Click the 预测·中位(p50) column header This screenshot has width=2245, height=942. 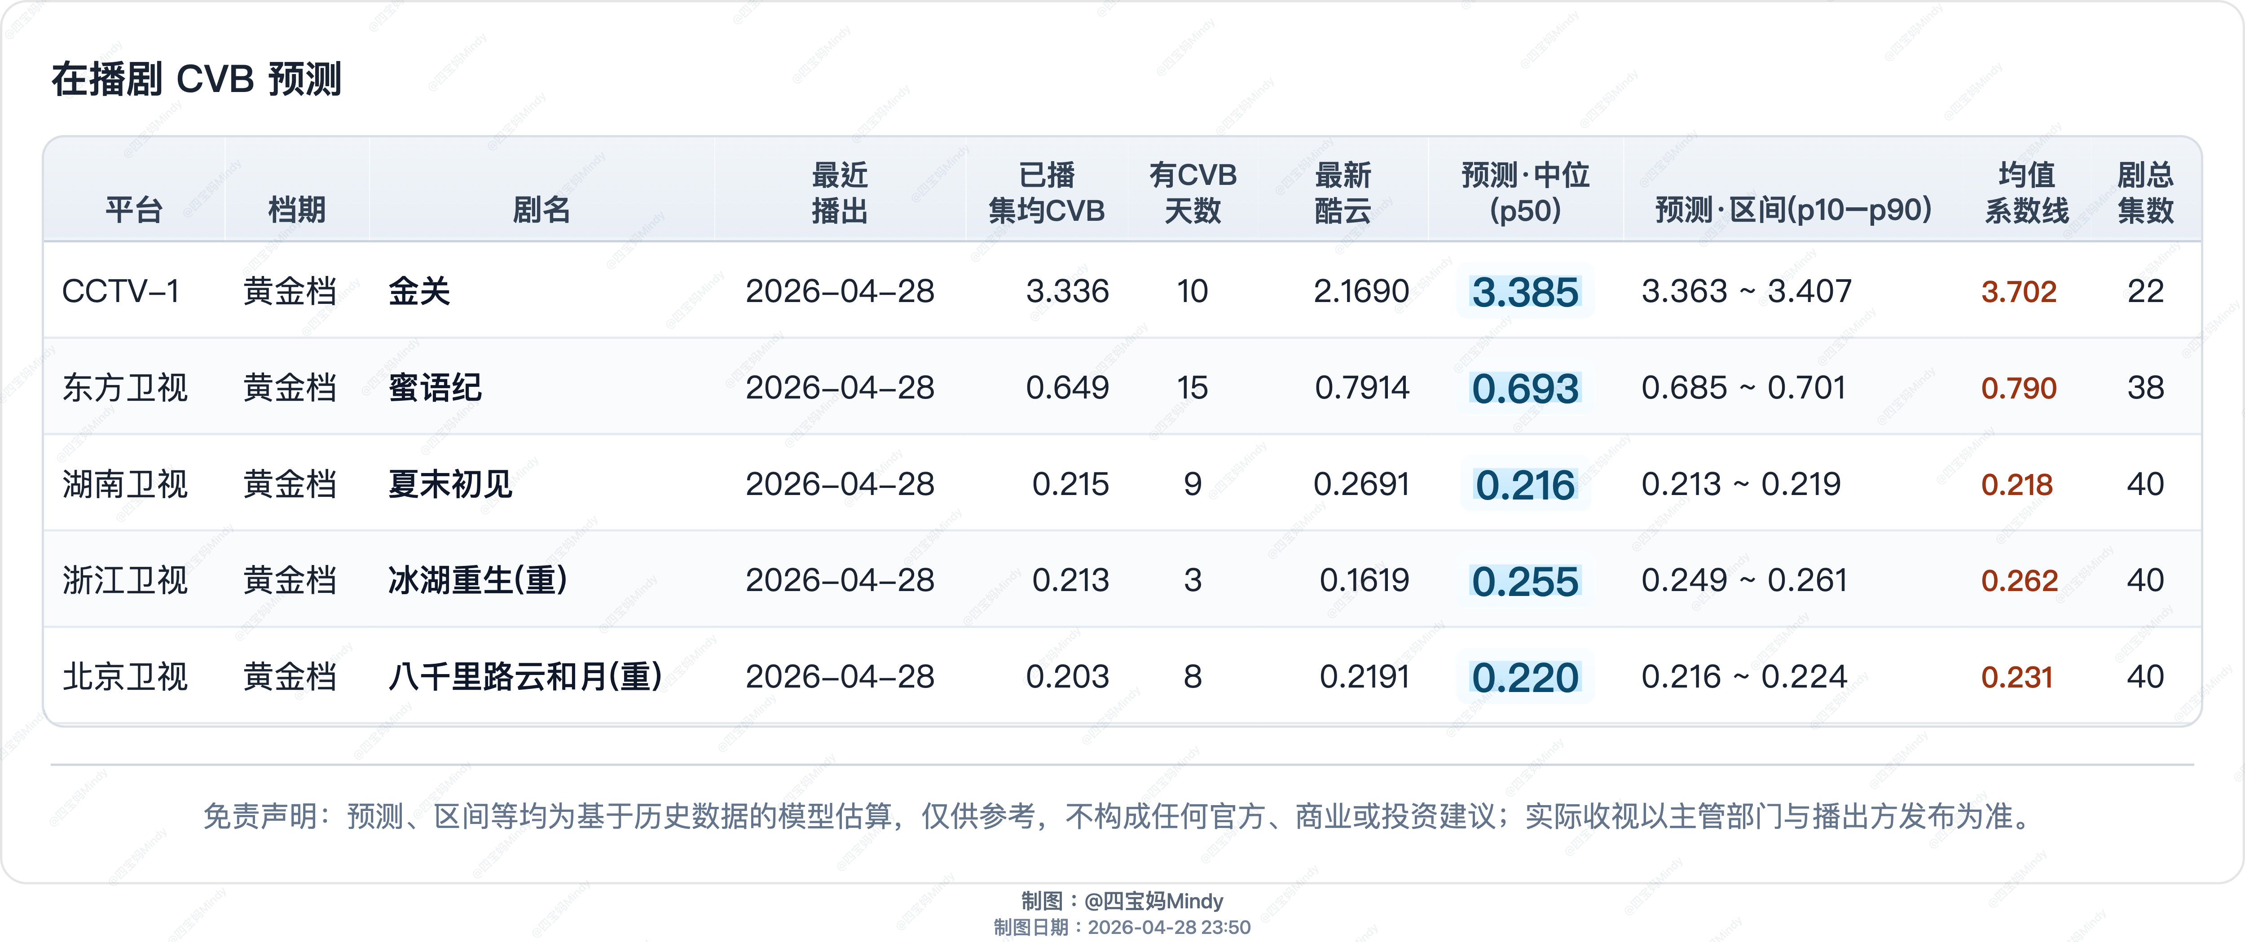coord(1525,193)
